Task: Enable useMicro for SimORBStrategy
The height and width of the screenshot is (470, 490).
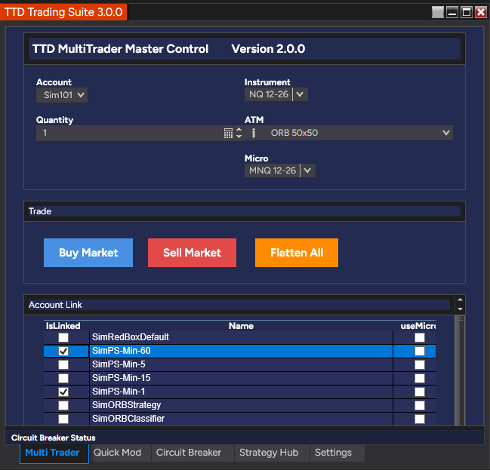Action: pyautogui.click(x=420, y=405)
